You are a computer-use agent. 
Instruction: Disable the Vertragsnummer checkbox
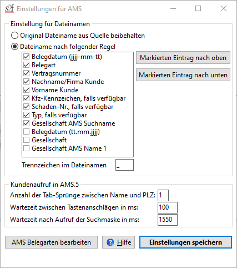click(x=26, y=73)
